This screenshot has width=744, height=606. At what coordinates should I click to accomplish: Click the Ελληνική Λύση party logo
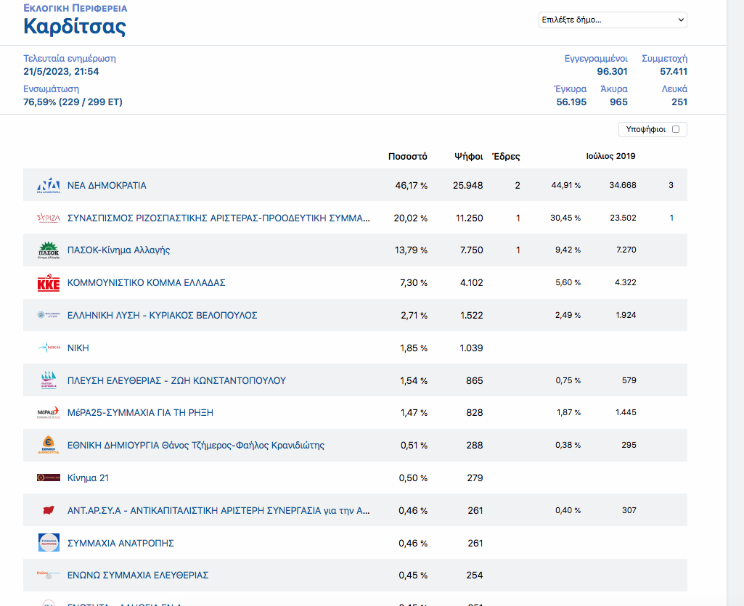pyautogui.click(x=49, y=316)
